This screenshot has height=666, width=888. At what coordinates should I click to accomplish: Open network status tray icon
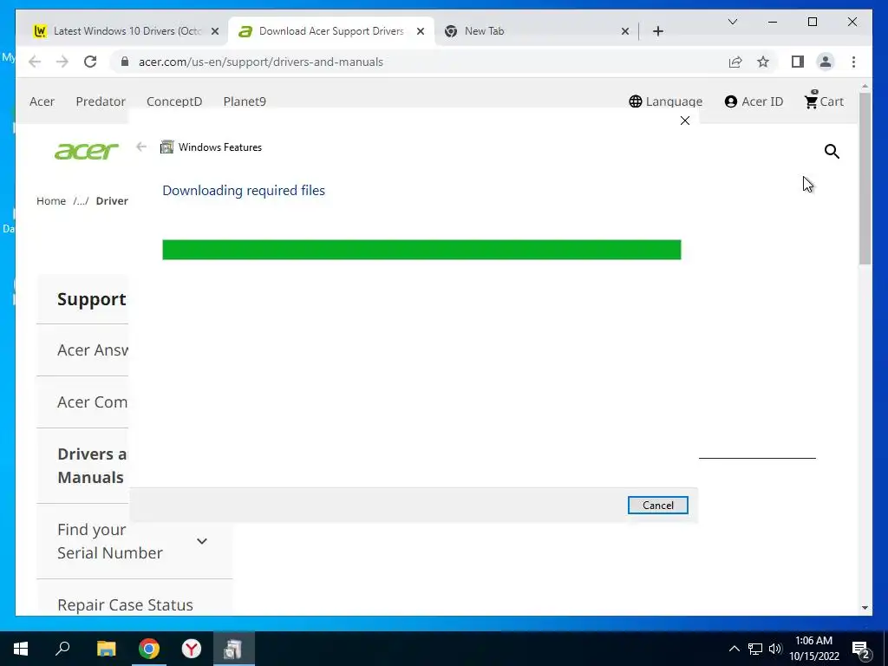[x=755, y=649]
